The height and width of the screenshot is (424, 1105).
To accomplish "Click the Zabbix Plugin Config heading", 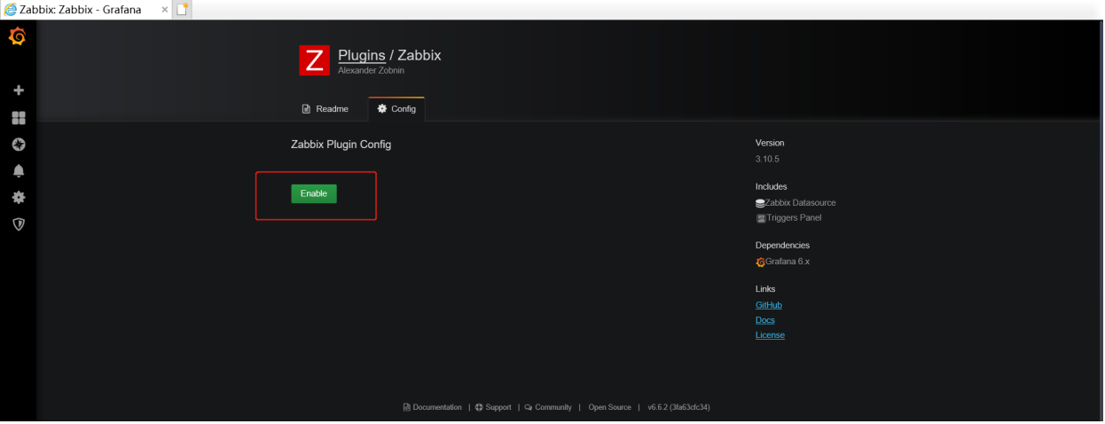I will point(341,144).
